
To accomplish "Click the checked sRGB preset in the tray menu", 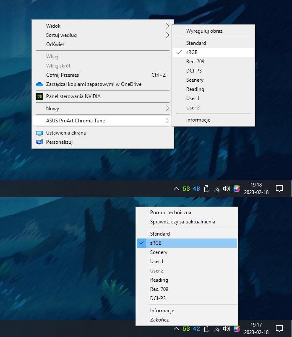I will pyautogui.click(x=187, y=243).
